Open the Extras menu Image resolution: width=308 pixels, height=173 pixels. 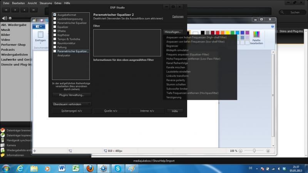coord(58,3)
